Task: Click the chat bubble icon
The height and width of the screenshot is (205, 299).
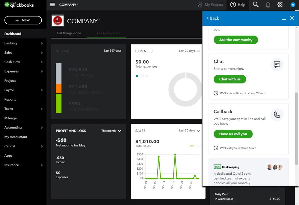Action: click(x=277, y=65)
